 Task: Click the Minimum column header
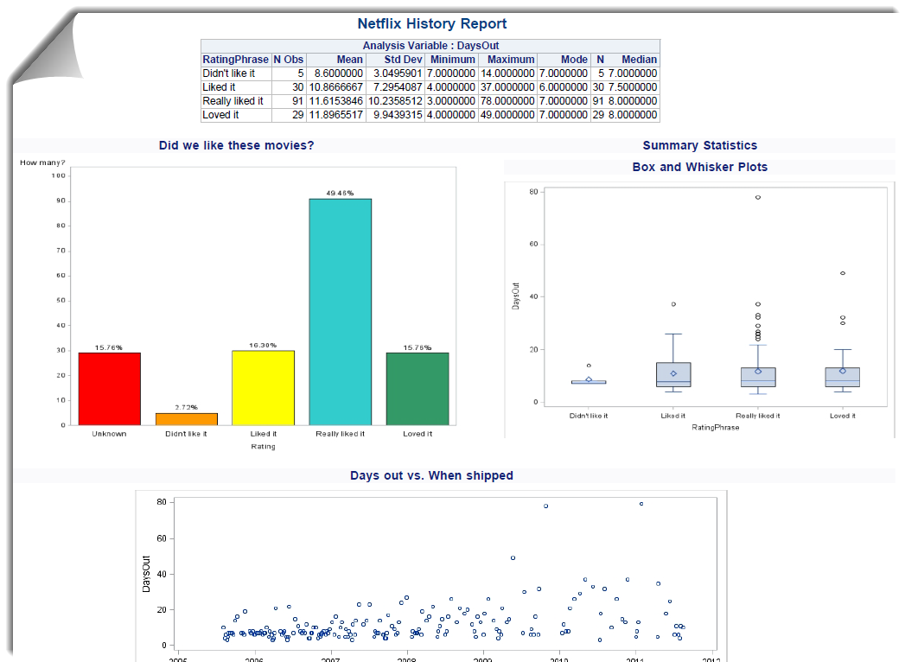[x=453, y=60]
